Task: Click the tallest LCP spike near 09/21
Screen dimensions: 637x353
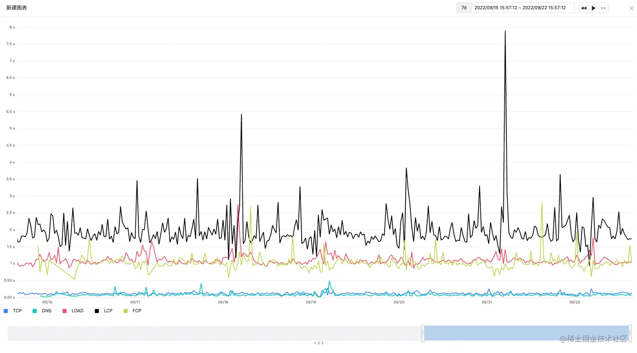Action: (505, 31)
